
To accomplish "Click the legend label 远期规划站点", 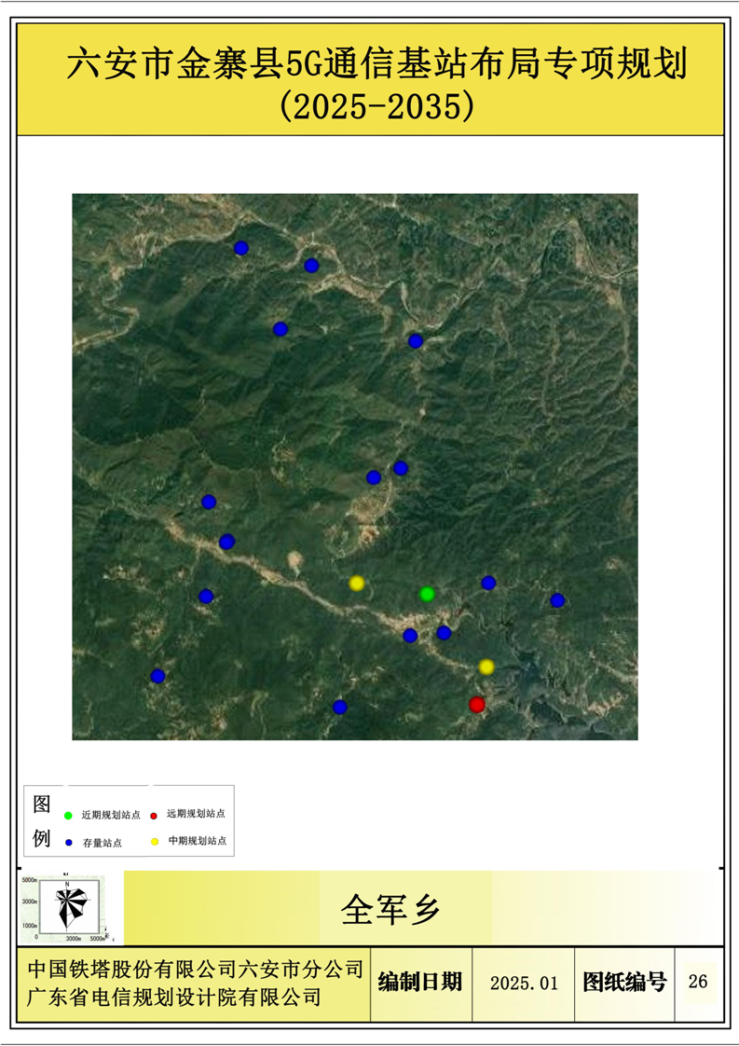I will pos(196,814).
